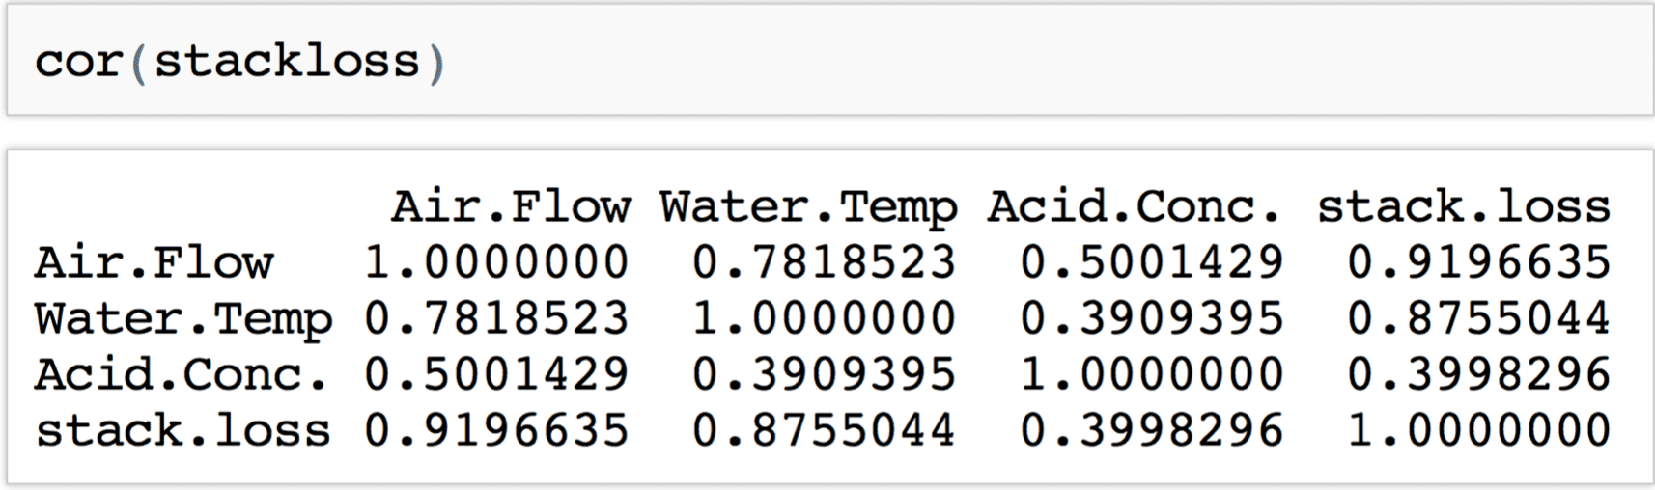Click the Water.Temp row label

tap(183, 320)
